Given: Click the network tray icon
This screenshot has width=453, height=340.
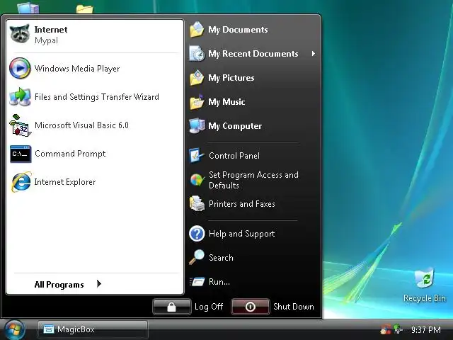Looking at the screenshot, I should (398, 329).
